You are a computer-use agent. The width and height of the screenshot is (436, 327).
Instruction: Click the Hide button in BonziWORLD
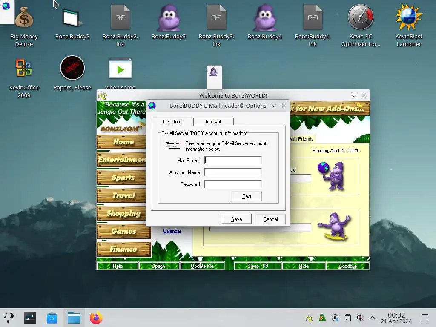click(x=304, y=266)
